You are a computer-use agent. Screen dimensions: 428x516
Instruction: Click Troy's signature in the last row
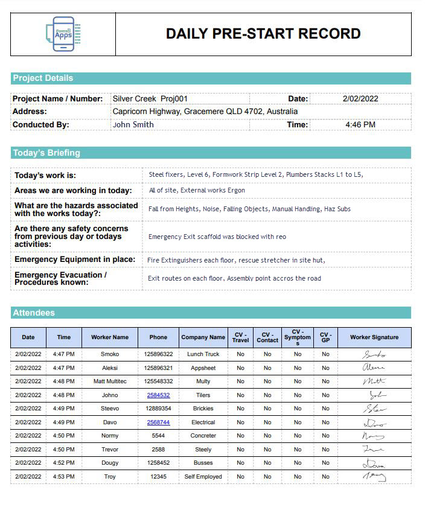point(374,477)
